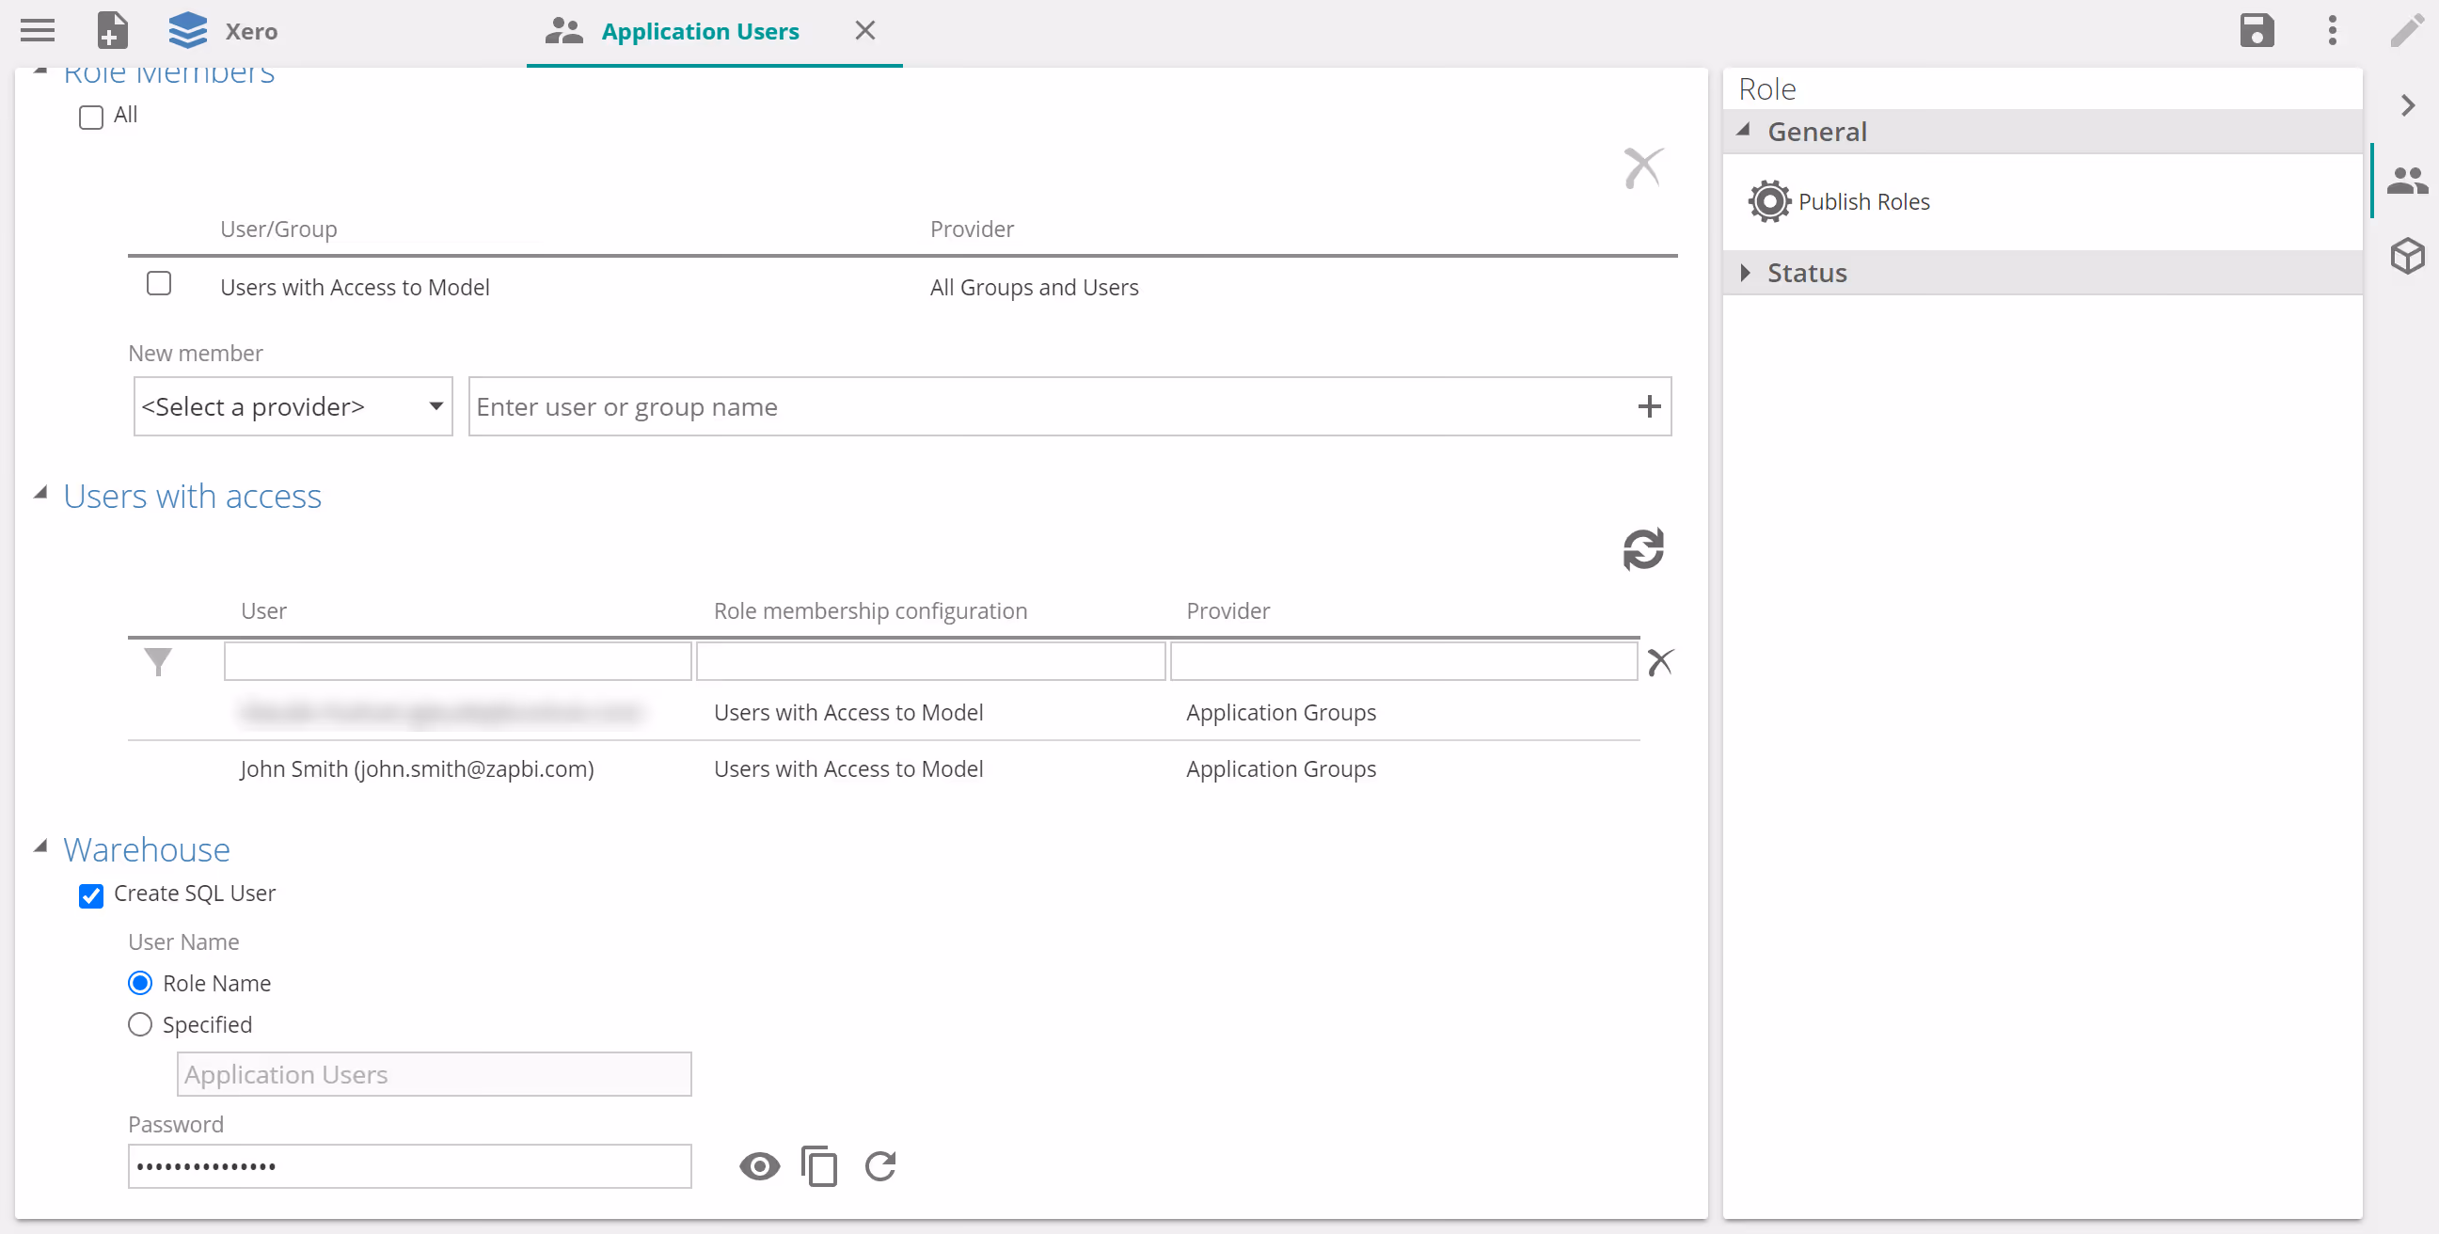This screenshot has width=2439, height=1234.
Task: Open the vertical three-dot options menu
Action: click(2332, 30)
